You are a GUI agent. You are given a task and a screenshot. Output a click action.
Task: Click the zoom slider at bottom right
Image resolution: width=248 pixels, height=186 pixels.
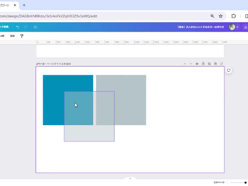point(238,183)
